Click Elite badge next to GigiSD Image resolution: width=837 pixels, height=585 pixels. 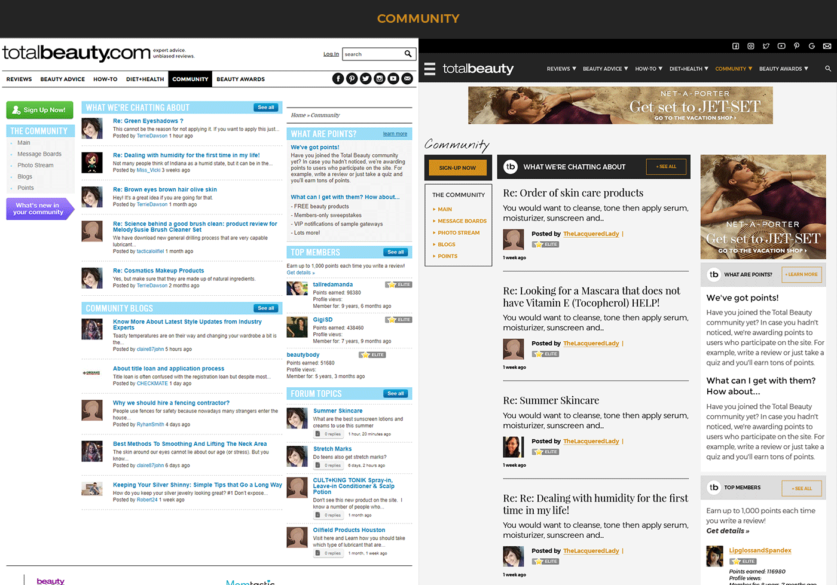(x=399, y=320)
